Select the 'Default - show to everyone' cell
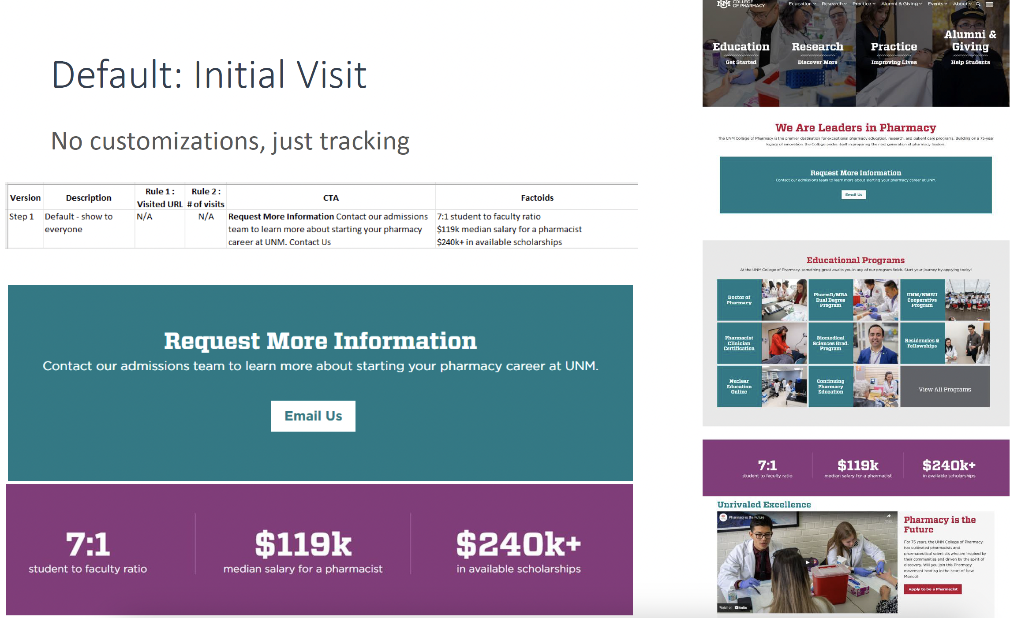 pyautogui.click(x=89, y=228)
